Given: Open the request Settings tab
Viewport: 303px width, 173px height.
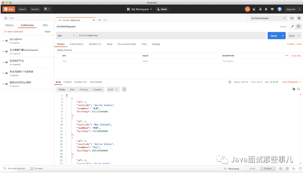Looking at the screenshot, I should tap(156, 44).
